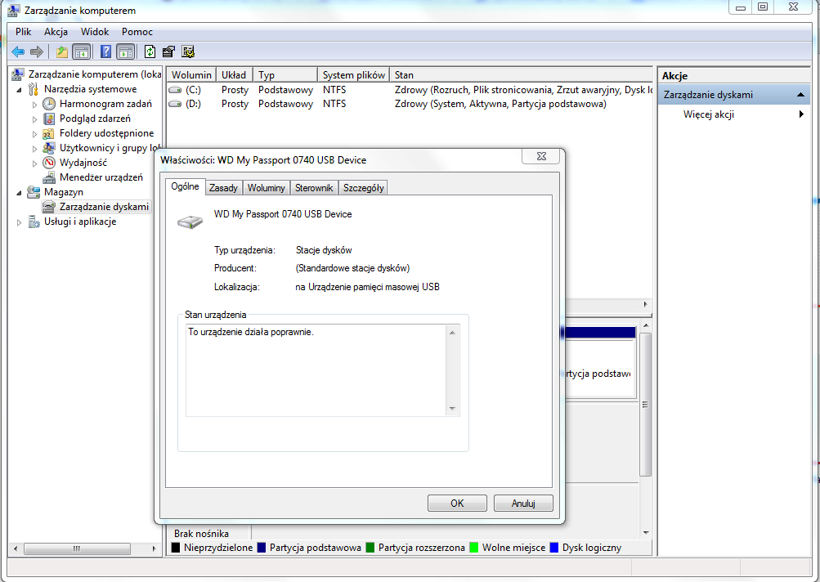This screenshot has width=820, height=582.
Task: Open Menedżer urządzeń in the tree
Action: [101, 177]
